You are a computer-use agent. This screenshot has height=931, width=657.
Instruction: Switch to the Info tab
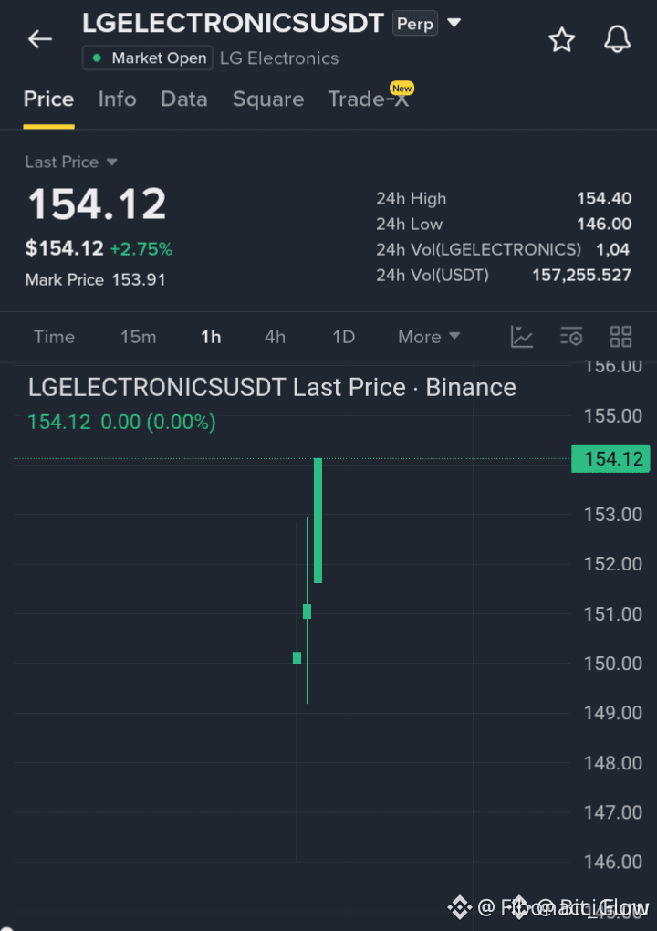coord(117,99)
